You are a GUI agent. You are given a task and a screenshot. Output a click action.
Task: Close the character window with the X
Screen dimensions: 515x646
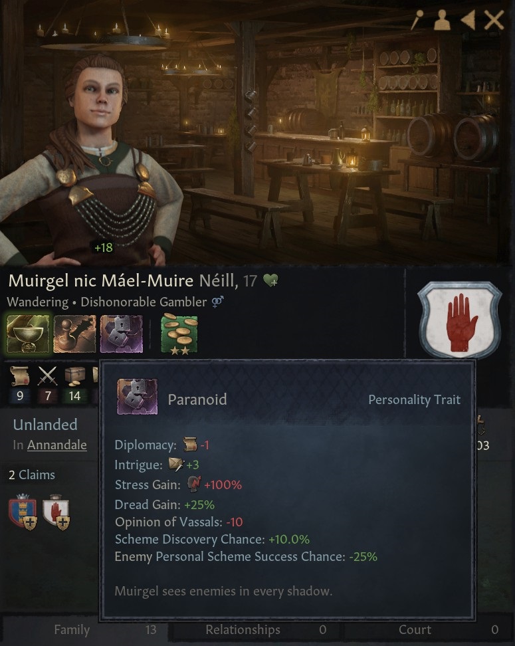pos(494,20)
